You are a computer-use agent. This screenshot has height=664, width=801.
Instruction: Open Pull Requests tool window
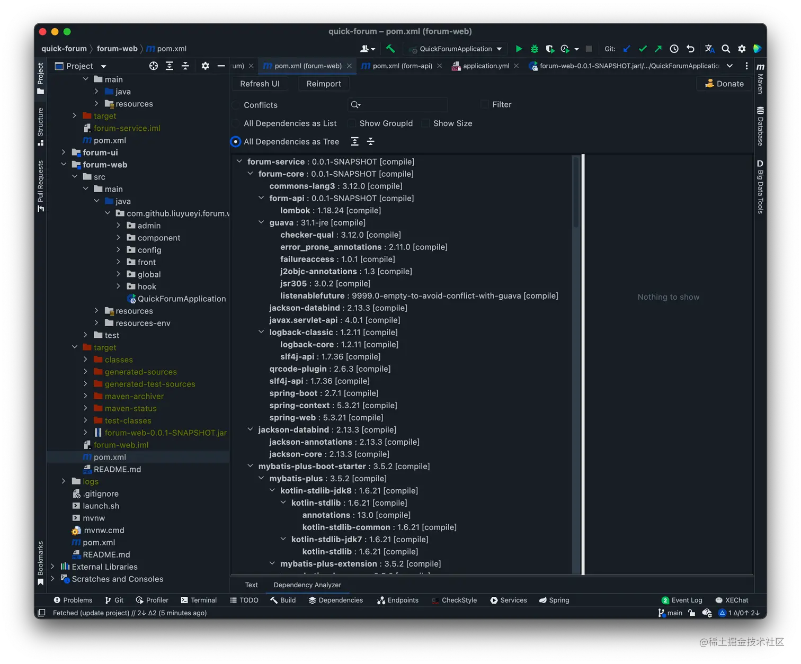coord(41,186)
